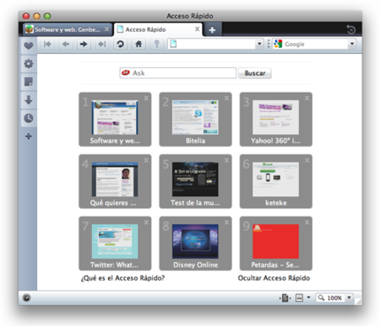Click the fit-to-width status bar icon

[285, 297]
